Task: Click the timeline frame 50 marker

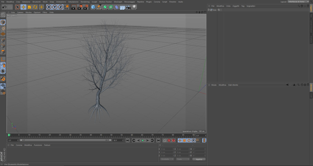Action: coord(111,135)
